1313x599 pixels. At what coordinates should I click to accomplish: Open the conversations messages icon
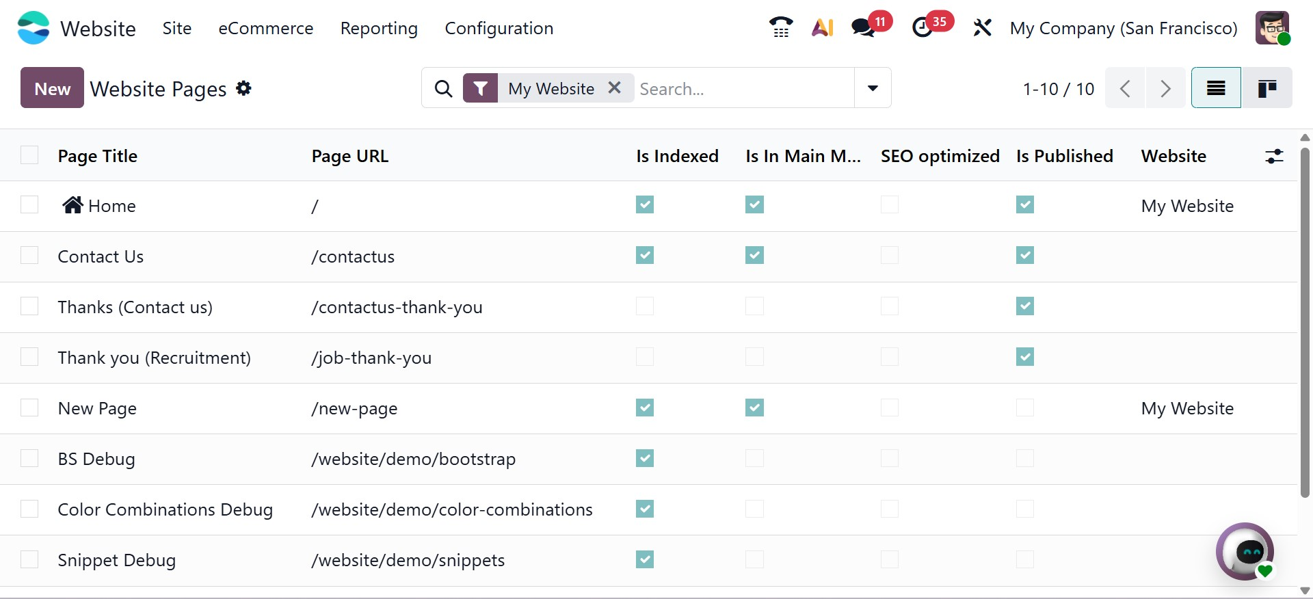pos(863,28)
